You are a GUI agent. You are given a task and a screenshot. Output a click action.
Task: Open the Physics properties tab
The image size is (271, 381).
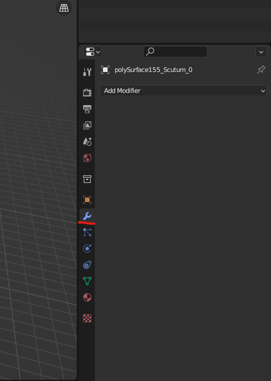click(87, 248)
